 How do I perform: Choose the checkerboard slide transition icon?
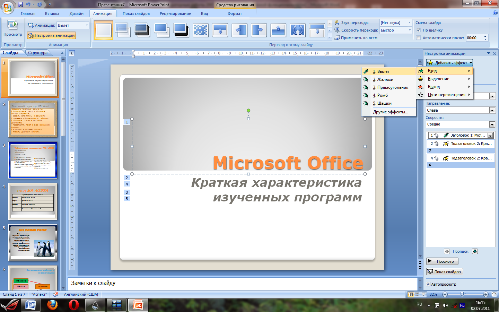(201, 30)
